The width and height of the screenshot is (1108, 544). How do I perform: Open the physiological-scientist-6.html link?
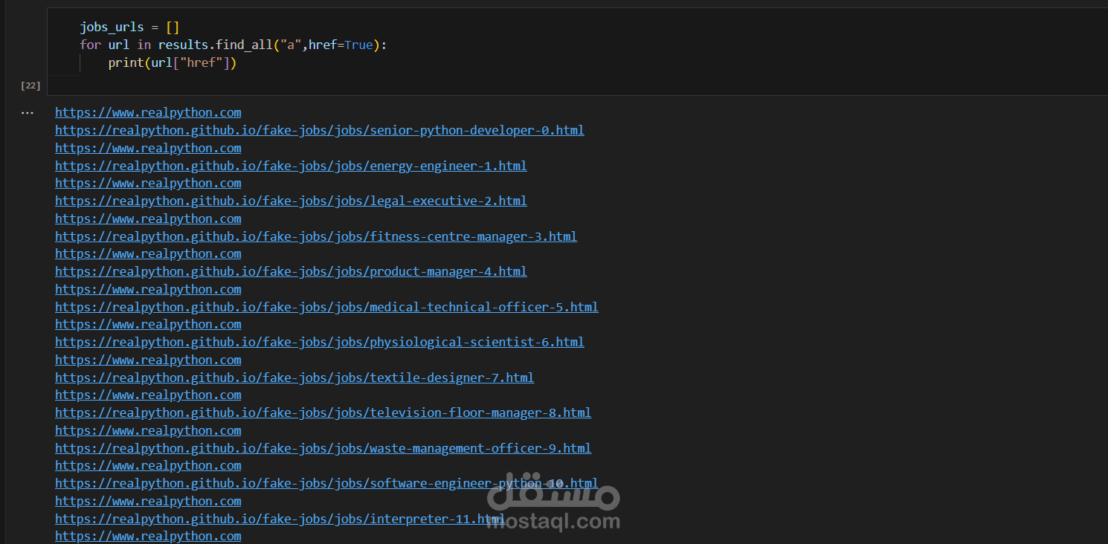[320, 343]
